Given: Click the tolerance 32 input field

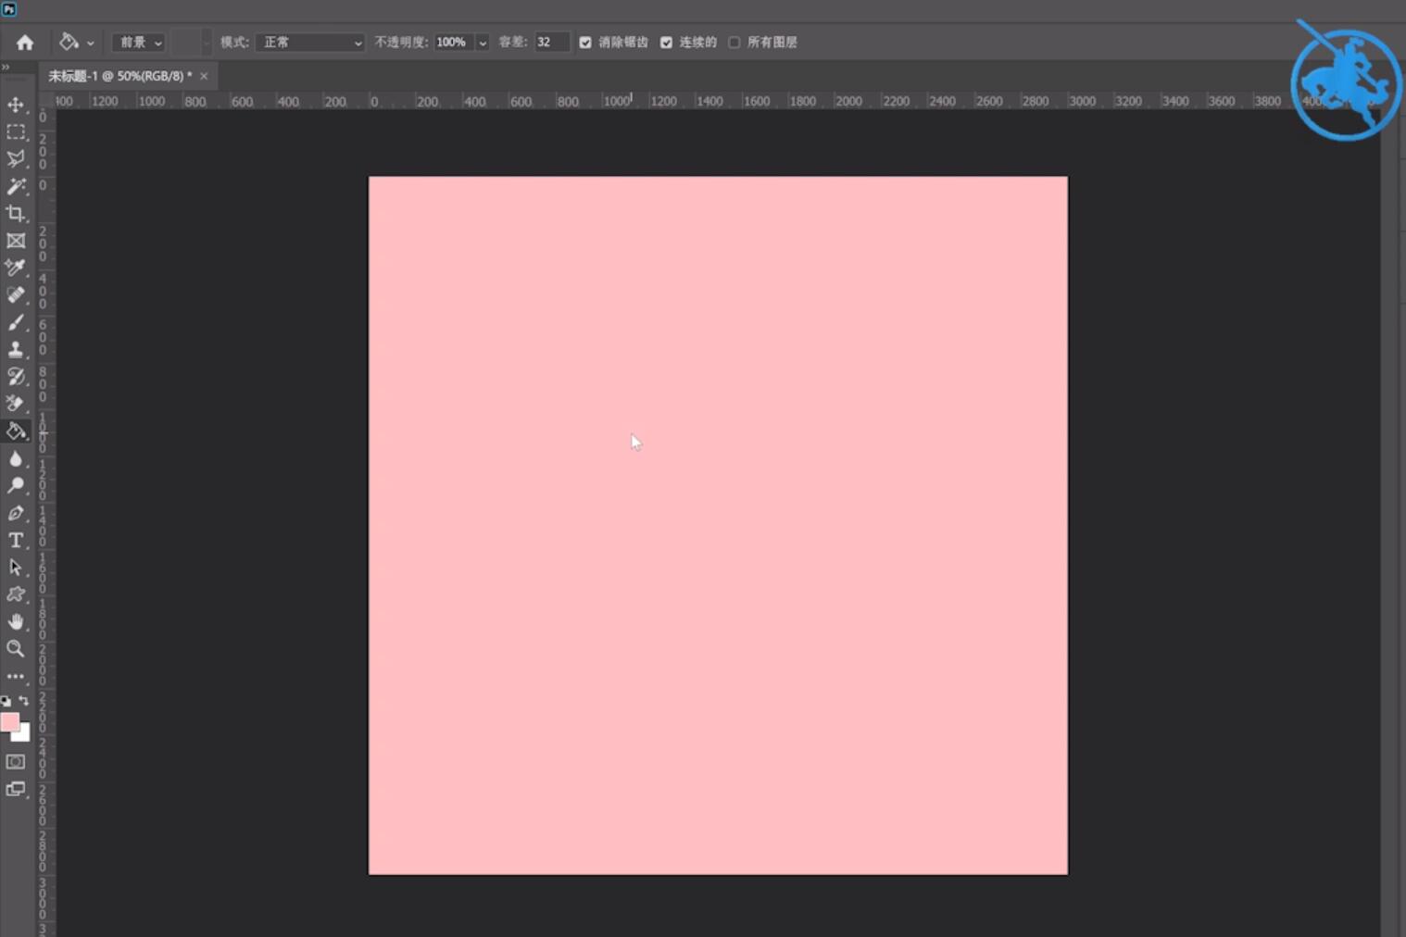Looking at the screenshot, I should click(551, 43).
